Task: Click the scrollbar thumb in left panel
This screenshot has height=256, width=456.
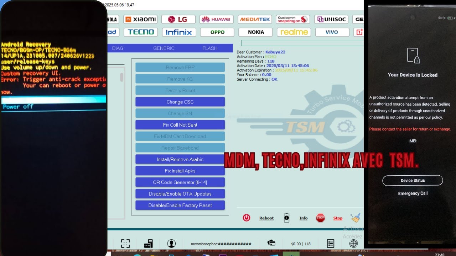Action: tap(122, 77)
